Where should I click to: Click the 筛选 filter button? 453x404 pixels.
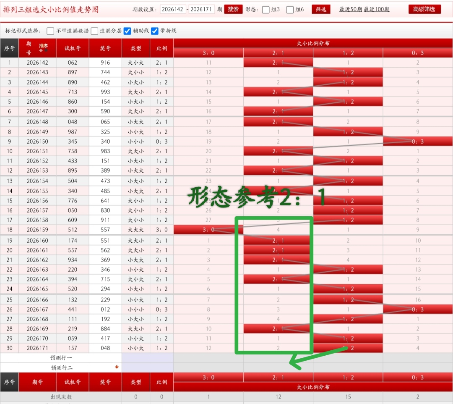321,9
